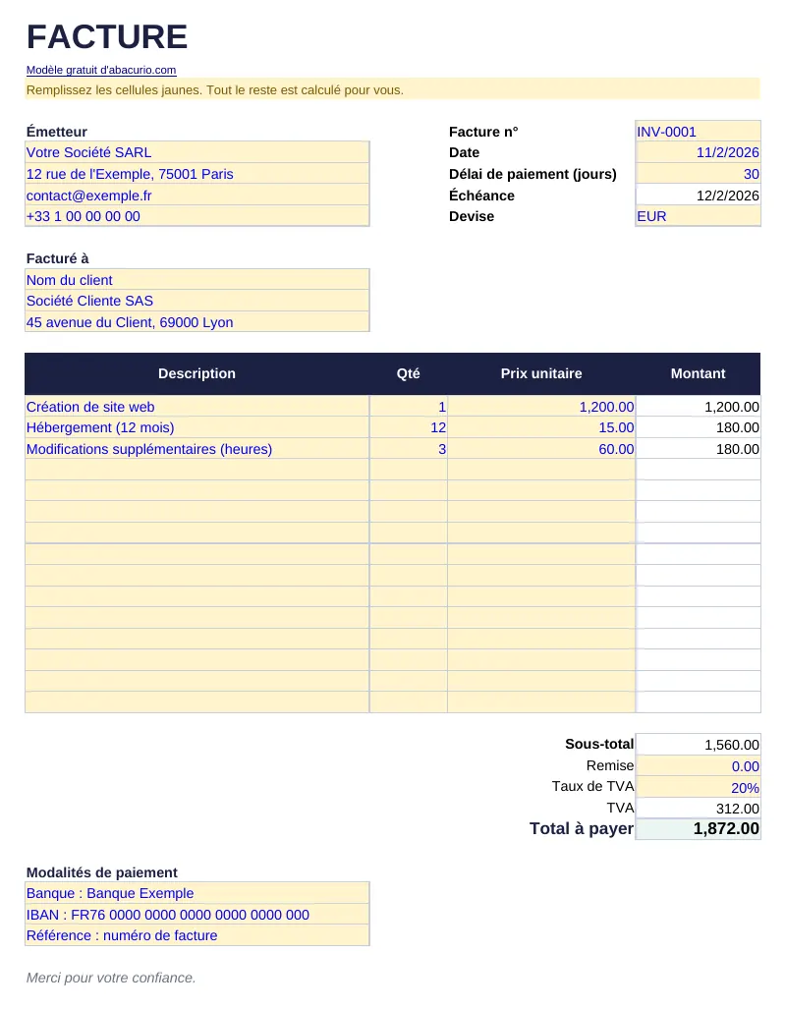Select the 'Votre Société SARL' cell

pos(196,152)
